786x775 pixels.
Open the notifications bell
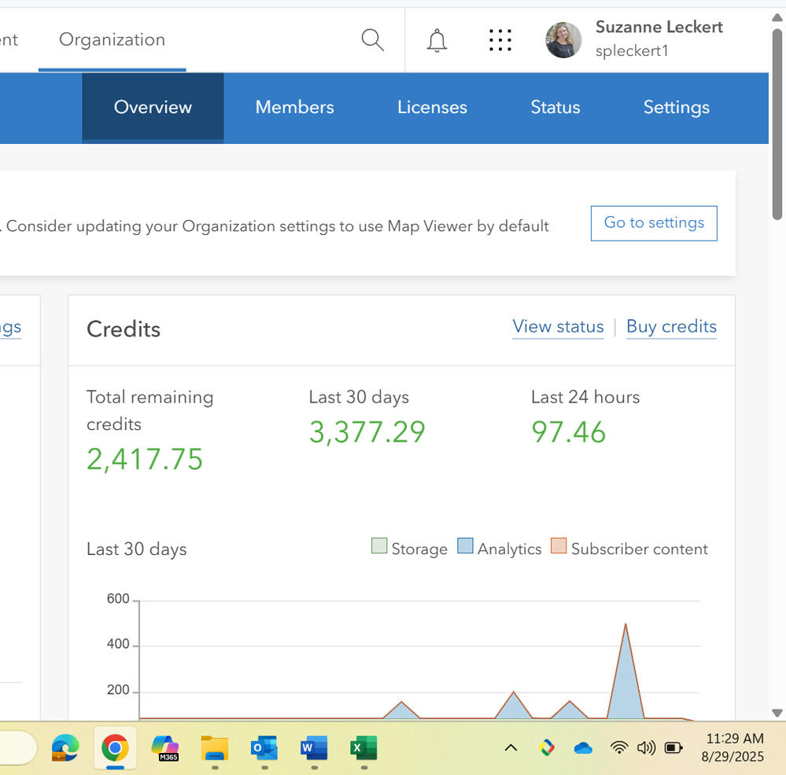[437, 40]
